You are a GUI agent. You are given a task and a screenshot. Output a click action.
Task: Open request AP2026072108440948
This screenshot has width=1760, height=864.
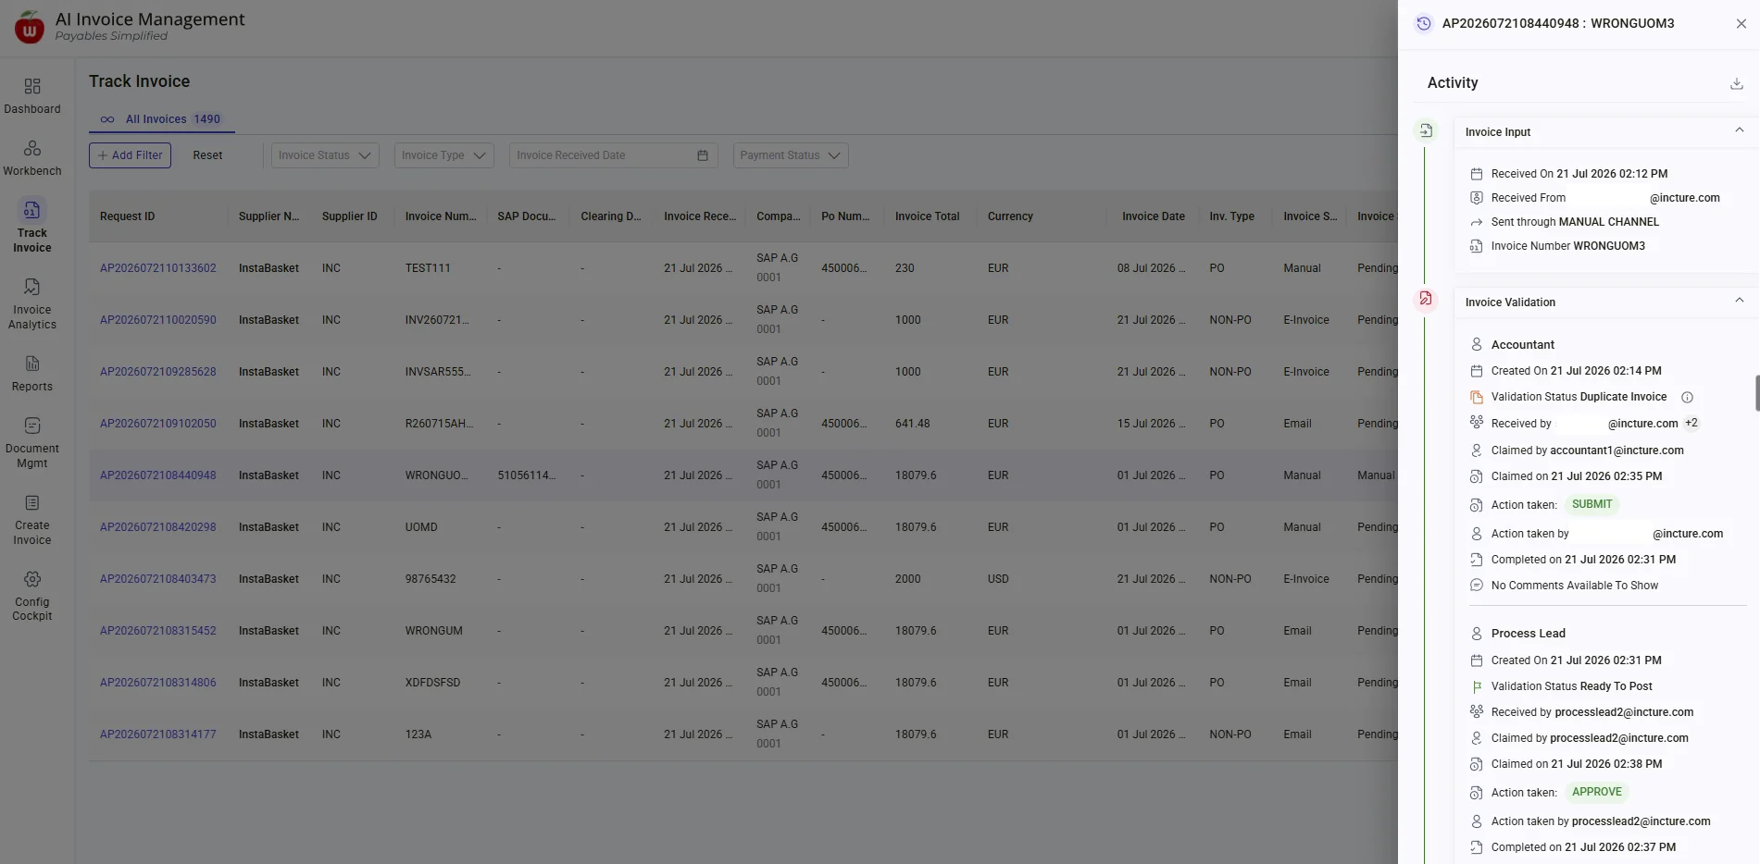[158, 475]
